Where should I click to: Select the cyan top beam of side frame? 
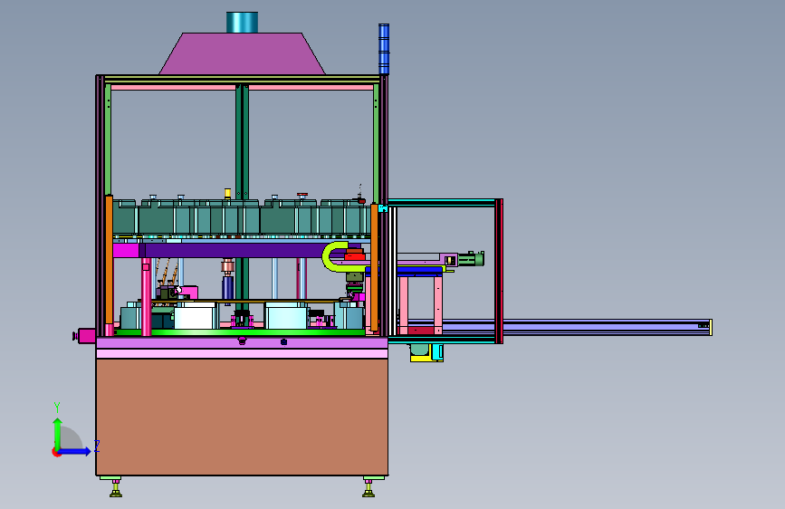pyautogui.click(x=442, y=202)
